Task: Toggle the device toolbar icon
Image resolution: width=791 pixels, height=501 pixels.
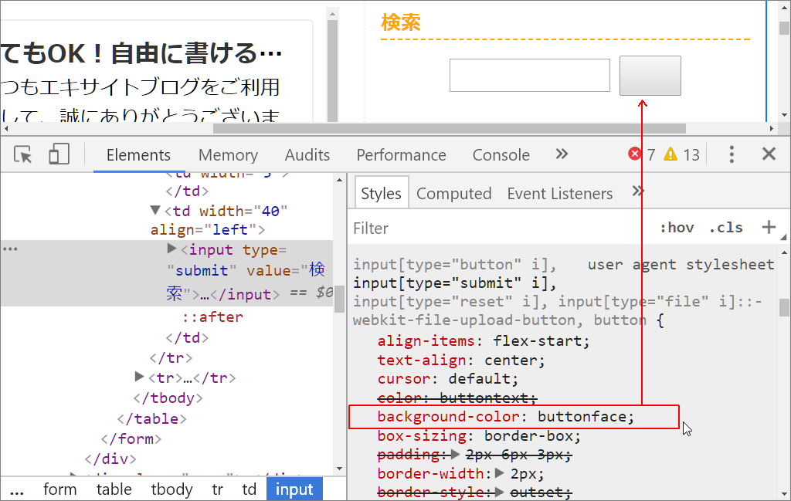Action: pyautogui.click(x=59, y=154)
